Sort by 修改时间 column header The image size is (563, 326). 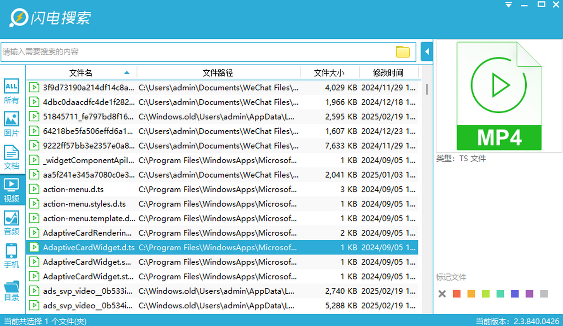click(x=388, y=73)
